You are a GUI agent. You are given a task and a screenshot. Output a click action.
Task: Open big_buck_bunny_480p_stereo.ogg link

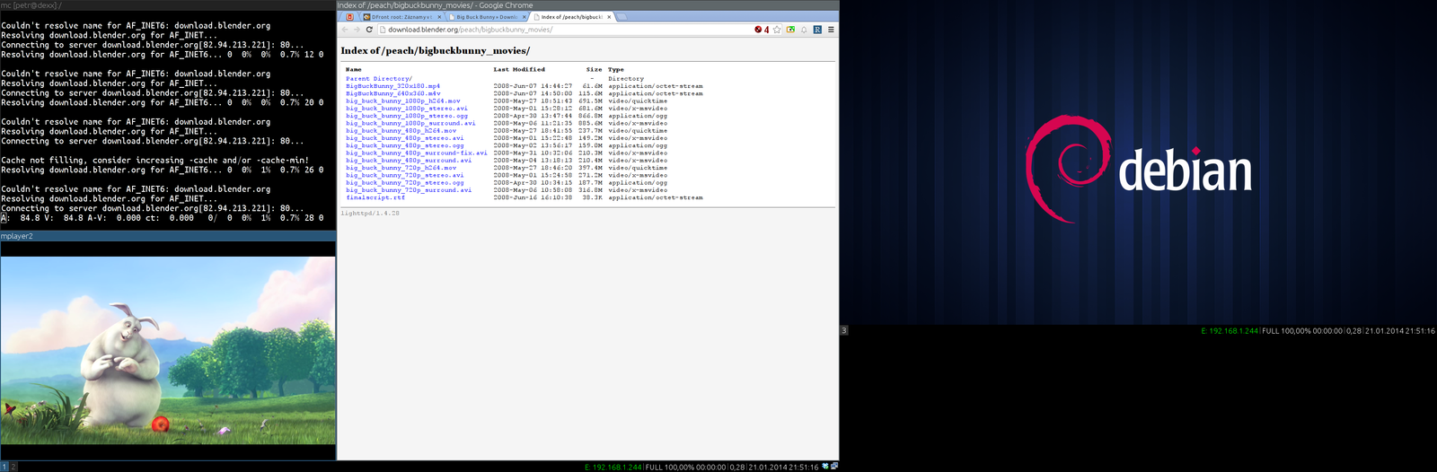click(405, 145)
